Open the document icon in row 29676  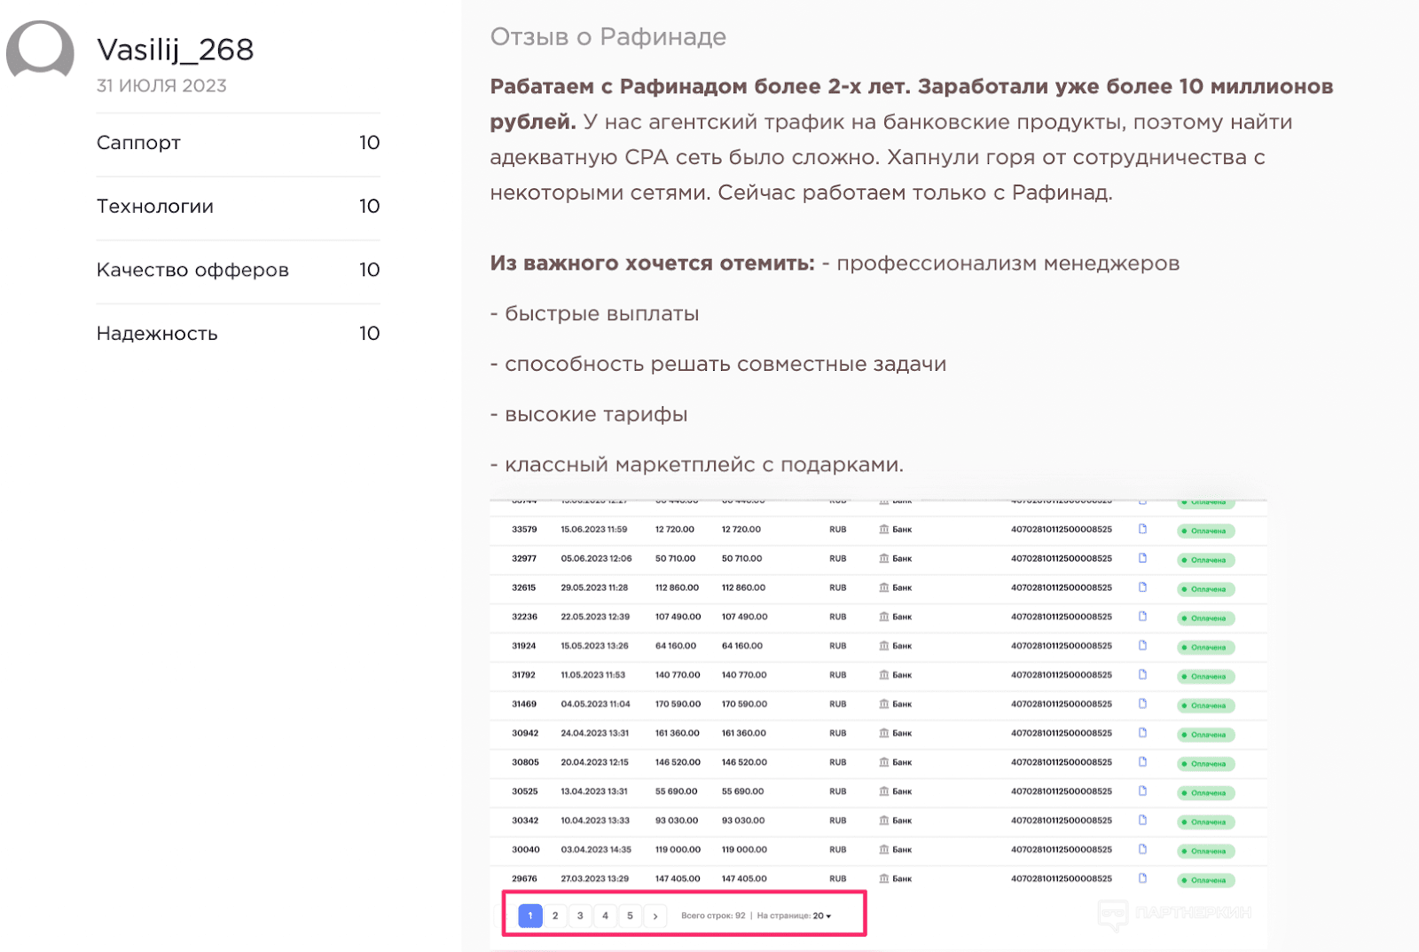[1142, 878]
